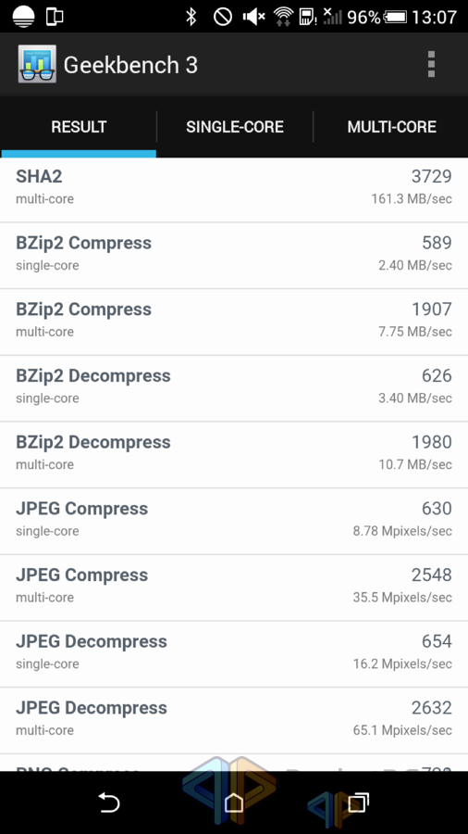The height and width of the screenshot is (834, 468).
Task: Select the SHA2 multi-core result row
Action: tap(234, 189)
